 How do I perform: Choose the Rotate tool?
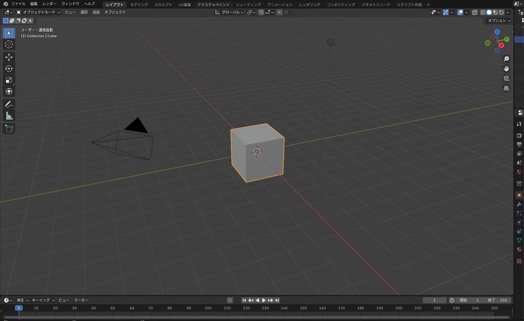click(9, 68)
